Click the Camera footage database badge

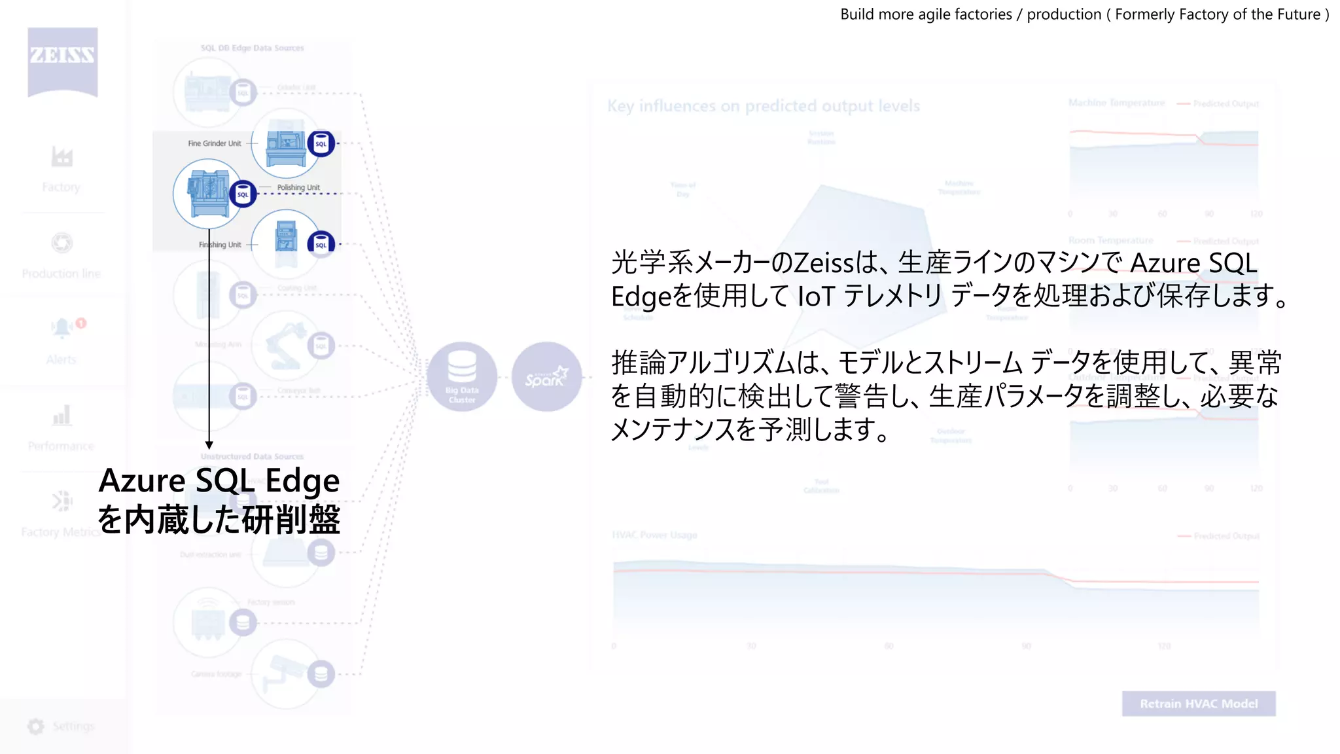(x=321, y=674)
